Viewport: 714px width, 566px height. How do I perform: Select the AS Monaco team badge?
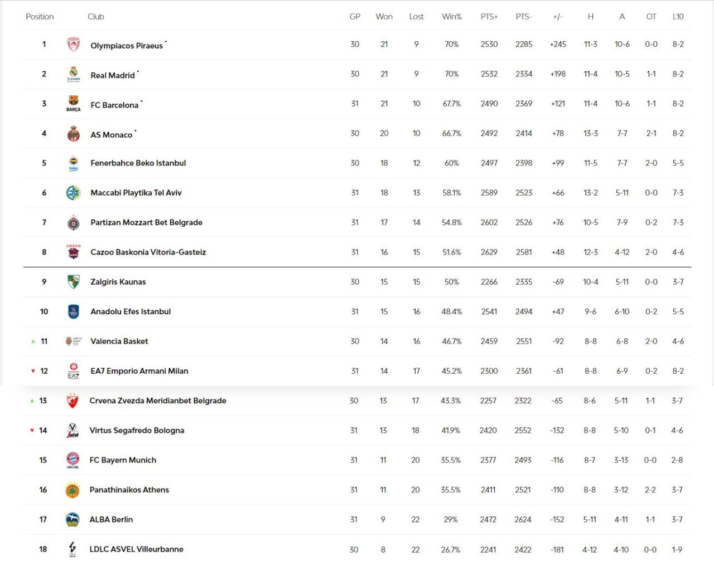pos(73,134)
